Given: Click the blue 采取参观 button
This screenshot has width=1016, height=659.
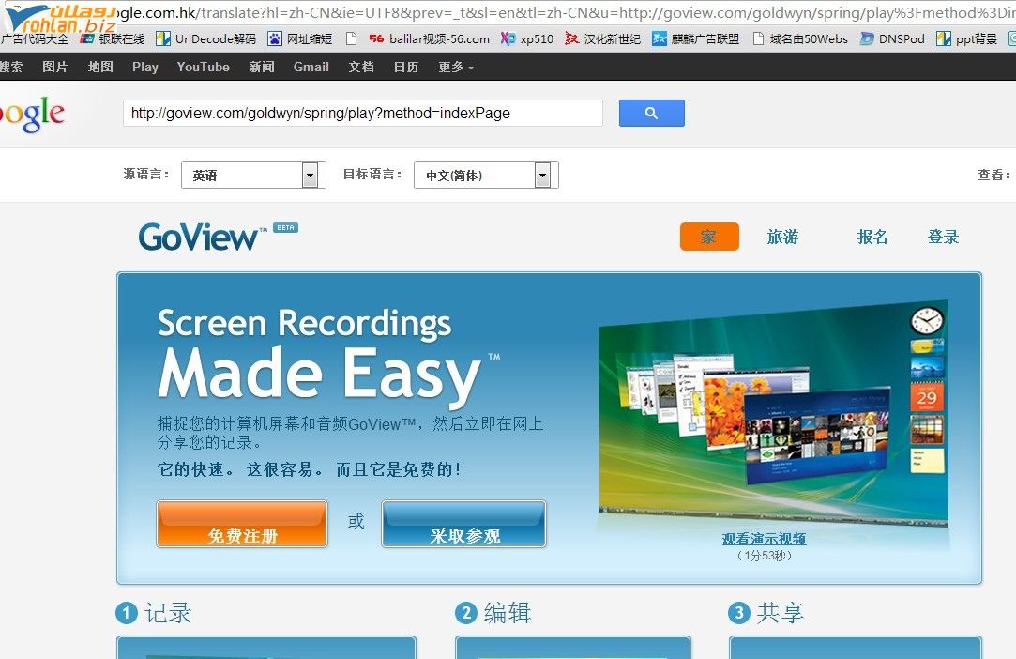Looking at the screenshot, I should [464, 524].
